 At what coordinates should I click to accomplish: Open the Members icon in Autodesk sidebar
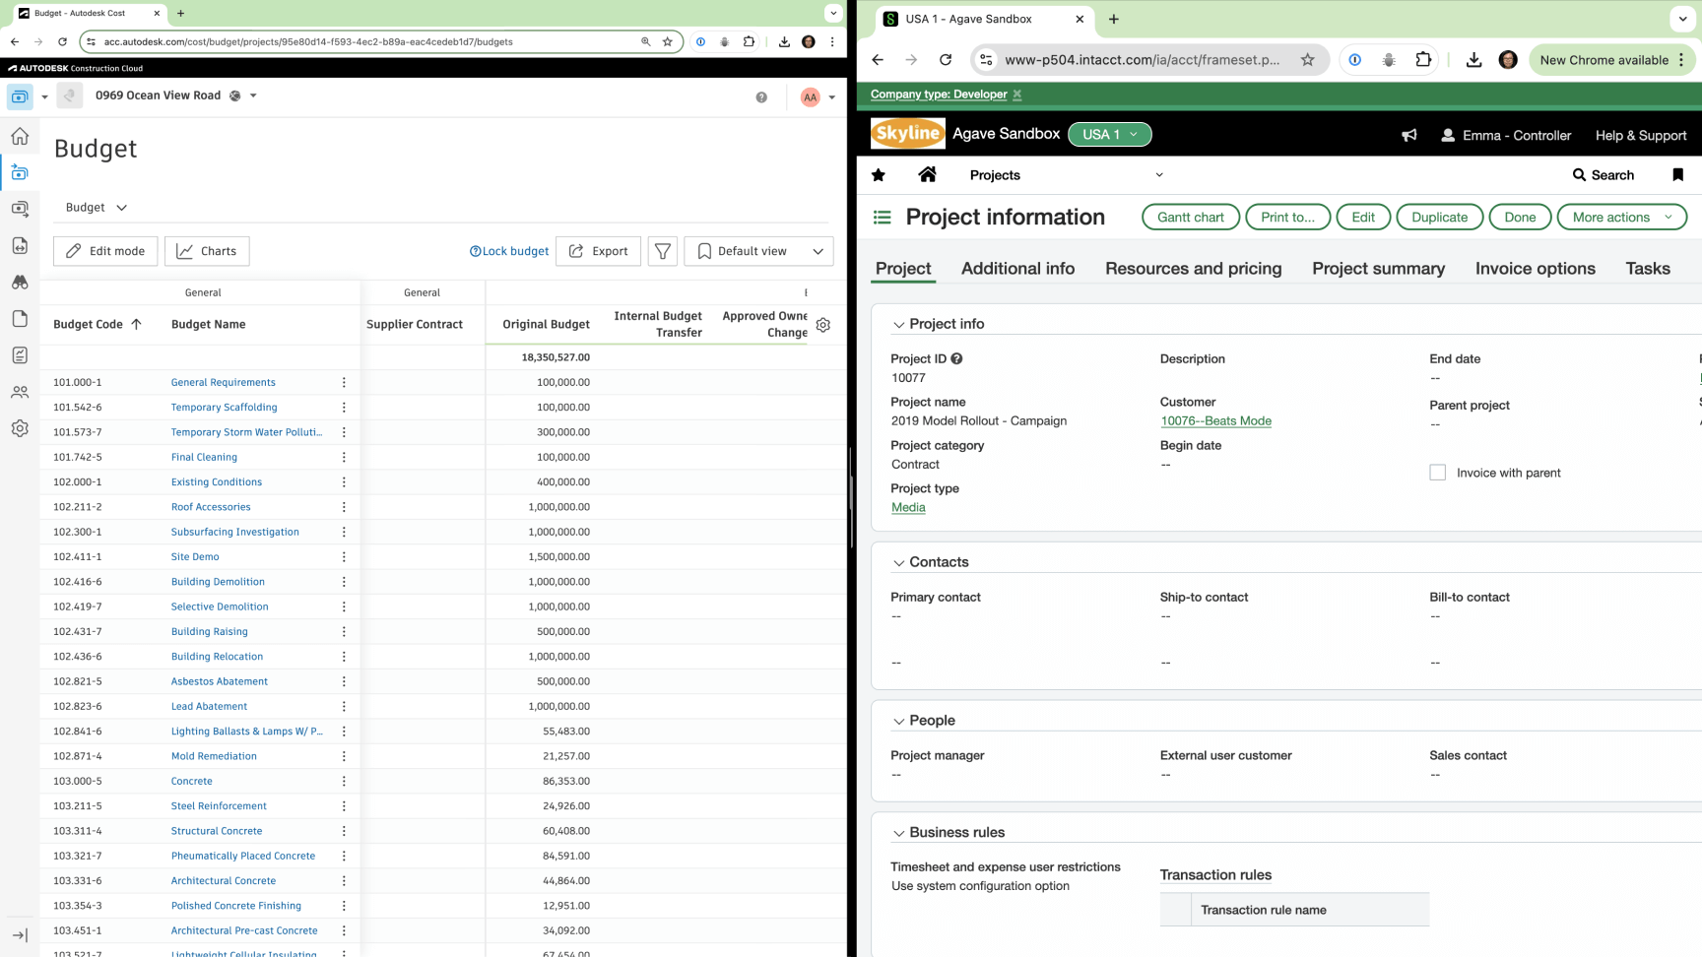20,392
